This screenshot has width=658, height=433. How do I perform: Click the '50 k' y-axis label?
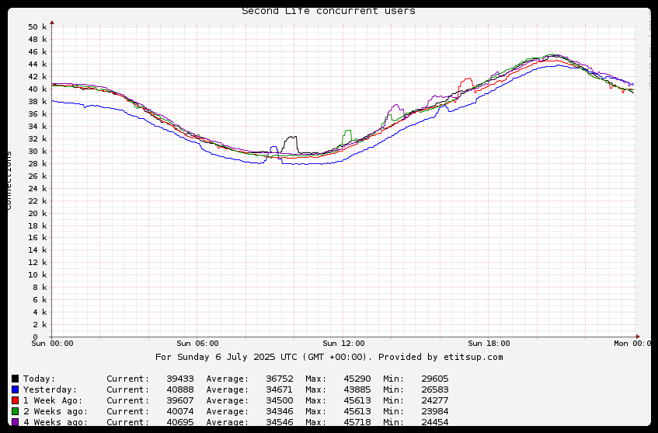click(x=38, y=27)
